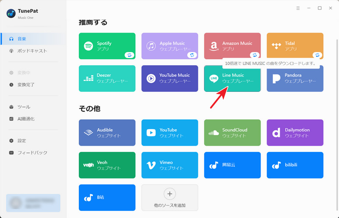Click the Spotify logo icon
The width and height of the screenshot is (339, 218).
pos(89,46)
